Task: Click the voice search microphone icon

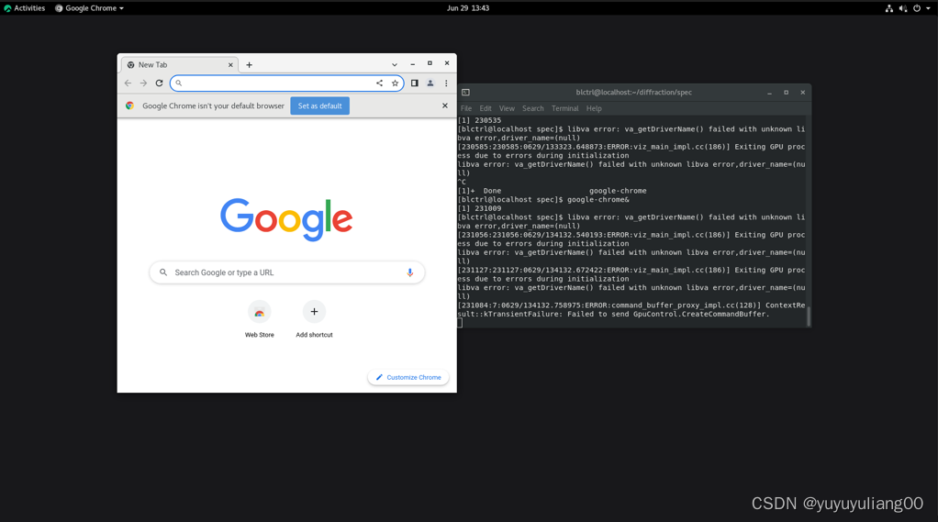Action: tap(409, 272)
